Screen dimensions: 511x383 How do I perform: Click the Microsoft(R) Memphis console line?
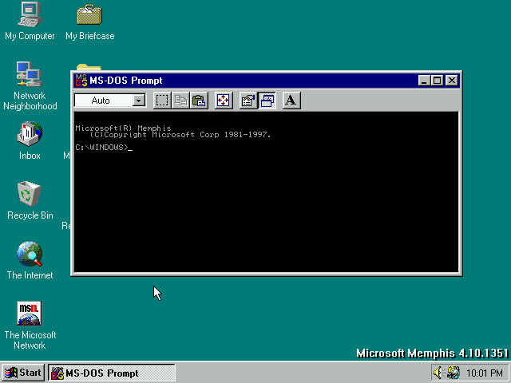[123, 128]
